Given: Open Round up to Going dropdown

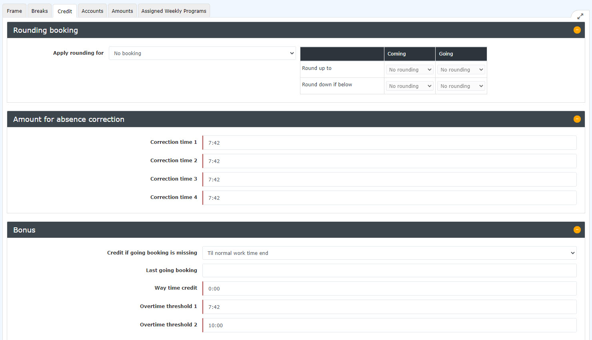Looking at the screenshot, I should tap(461, 70).
